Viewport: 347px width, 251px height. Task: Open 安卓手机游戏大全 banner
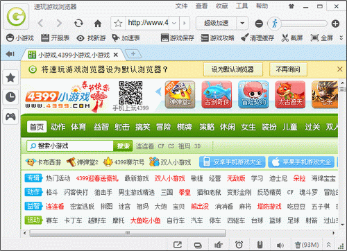point(232,162)
